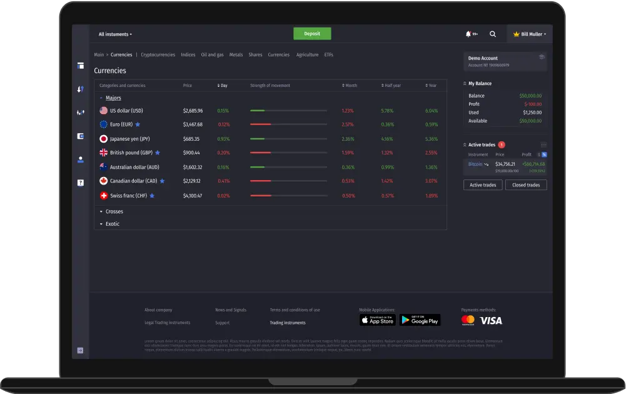
Task: Open the news sidebar icon
Action: (x=80, y=136)
